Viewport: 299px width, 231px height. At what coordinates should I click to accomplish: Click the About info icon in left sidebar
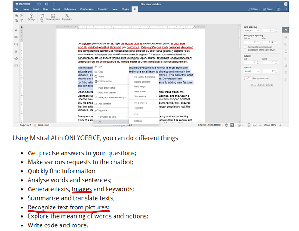click(16, 66)
